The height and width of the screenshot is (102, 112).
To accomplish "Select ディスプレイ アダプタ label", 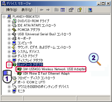I will (30, 60).
